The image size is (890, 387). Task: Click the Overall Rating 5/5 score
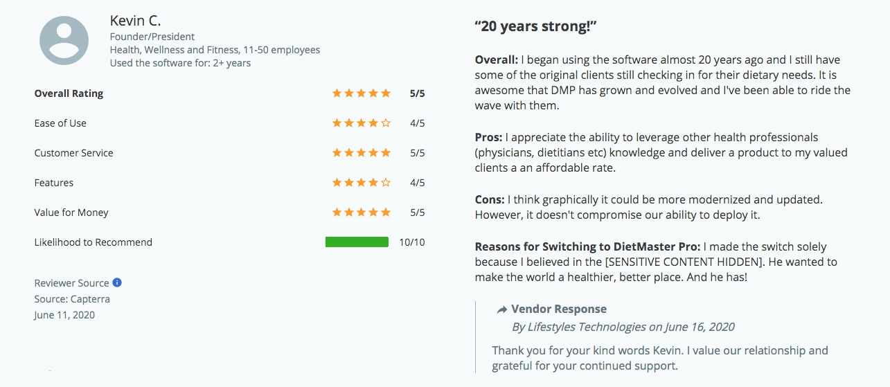click(417, 93)
